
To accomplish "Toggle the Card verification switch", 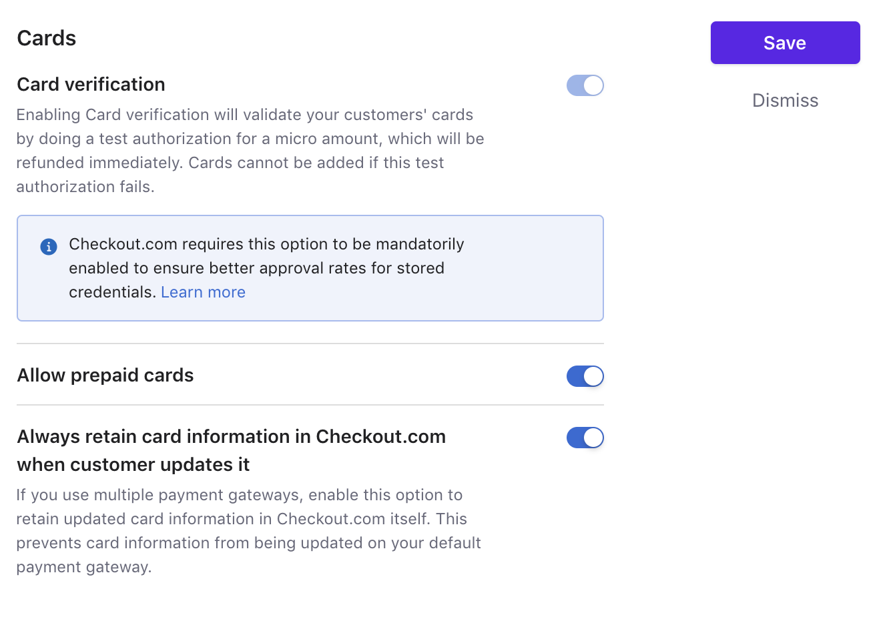I will [x=585, y=85].
